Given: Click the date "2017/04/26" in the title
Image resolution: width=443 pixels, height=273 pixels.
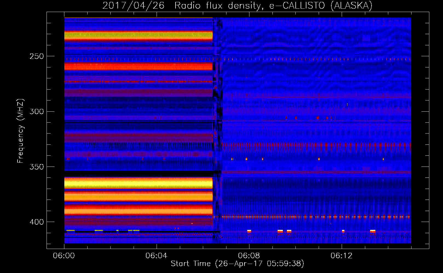Looking at the screenshot, I should (x=133, y=6).
